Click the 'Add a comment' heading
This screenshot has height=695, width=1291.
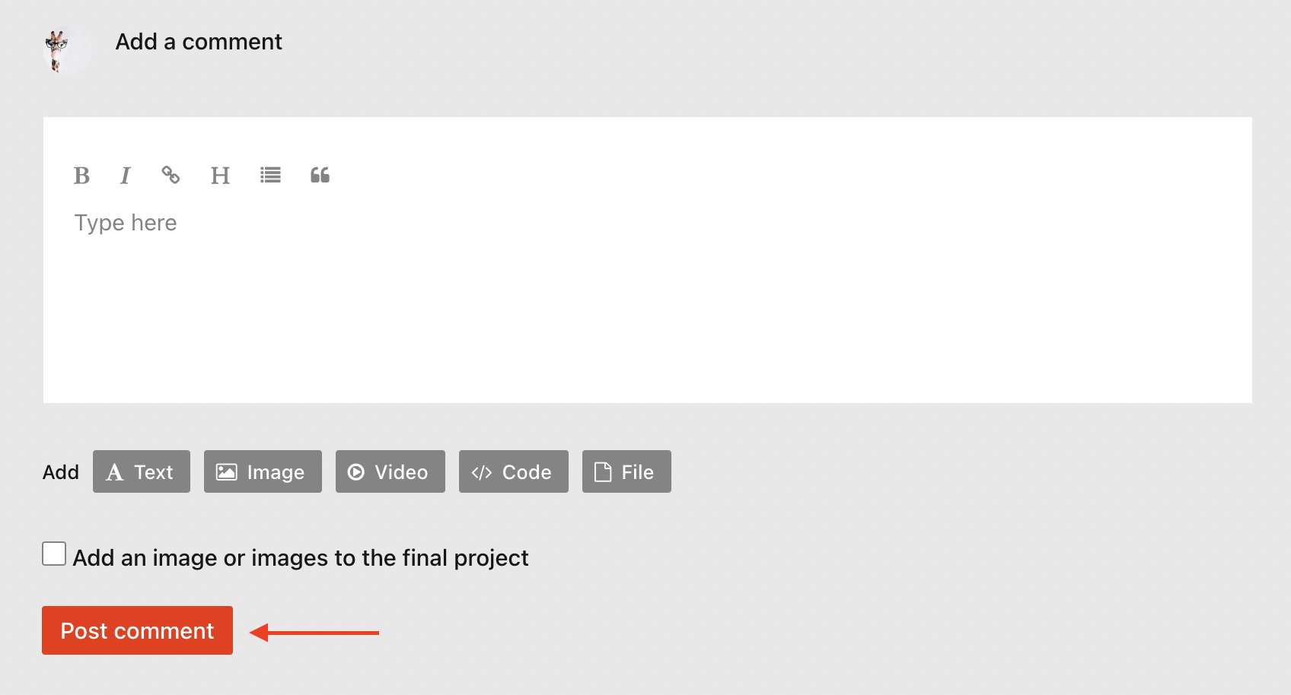(x=199, y=42)
